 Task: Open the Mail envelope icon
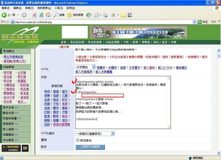click(x=97, y=15)
